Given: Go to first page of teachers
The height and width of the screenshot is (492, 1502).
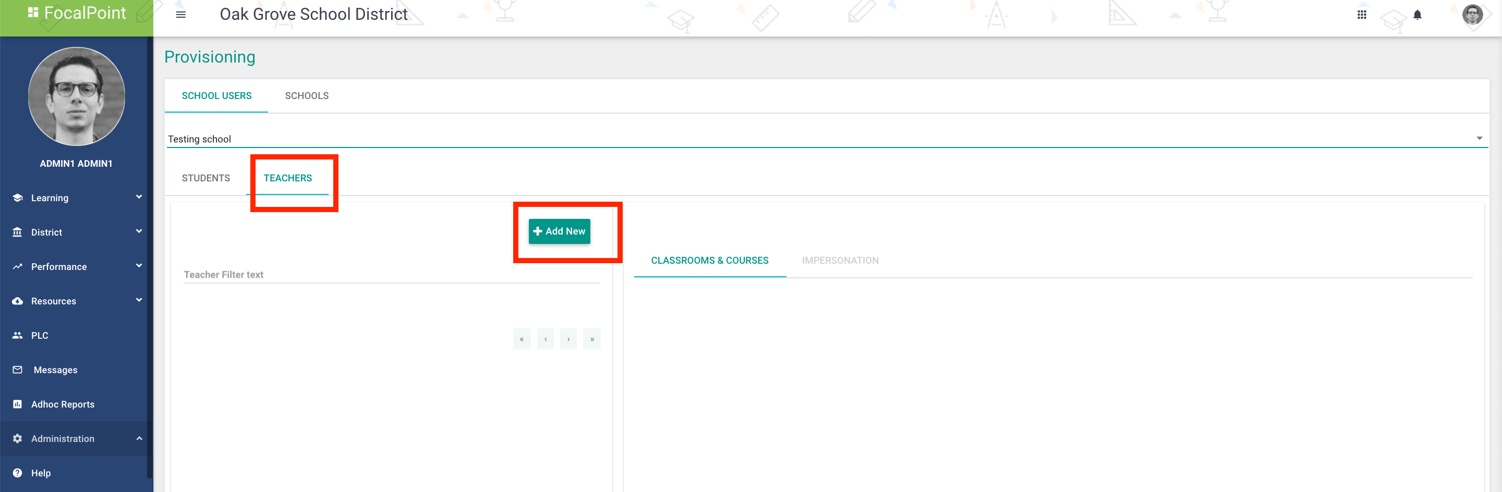Looking at the screenshot, I should (x=522, y=339).
